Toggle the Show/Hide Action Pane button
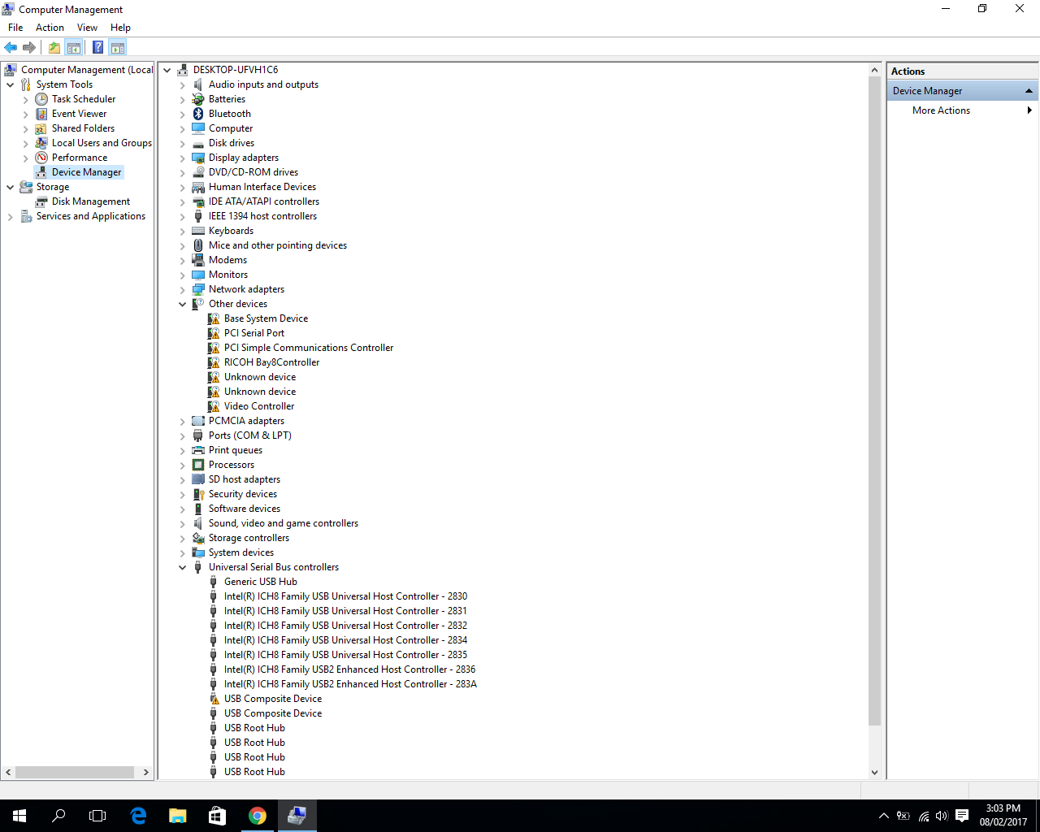Image resolution: width=1040 pixels, height=832 pixels. pos(118,47)
